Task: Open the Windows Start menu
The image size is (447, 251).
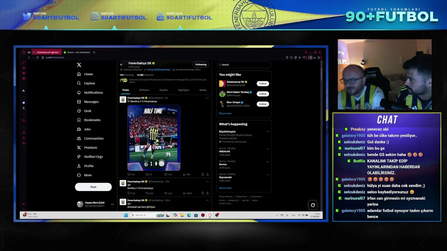Action: tap(126, 215)
